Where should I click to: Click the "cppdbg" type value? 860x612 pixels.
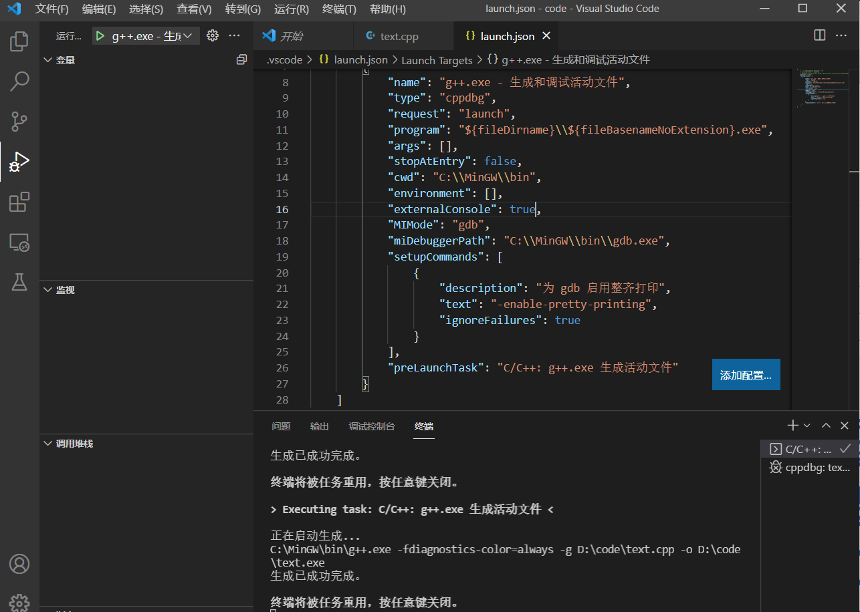(465, 98)
